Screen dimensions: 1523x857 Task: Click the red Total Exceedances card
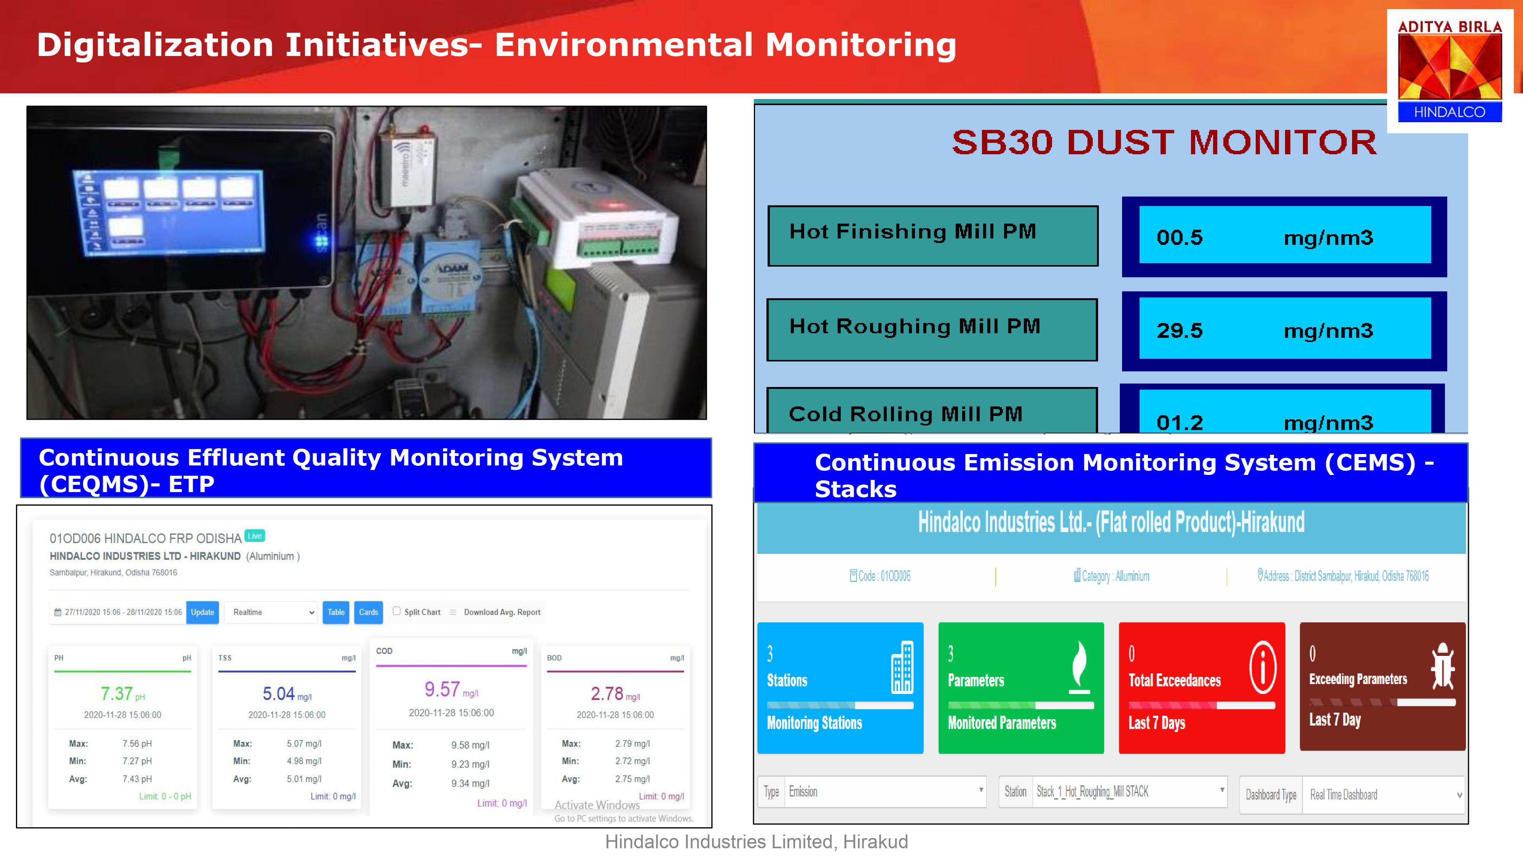(x=1202, y=687)
